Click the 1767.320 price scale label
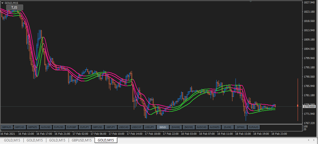 309,123
